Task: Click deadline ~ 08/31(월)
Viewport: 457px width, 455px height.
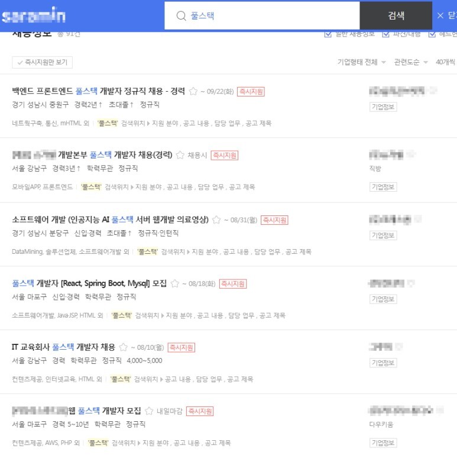Action: (x=241, y=220)
